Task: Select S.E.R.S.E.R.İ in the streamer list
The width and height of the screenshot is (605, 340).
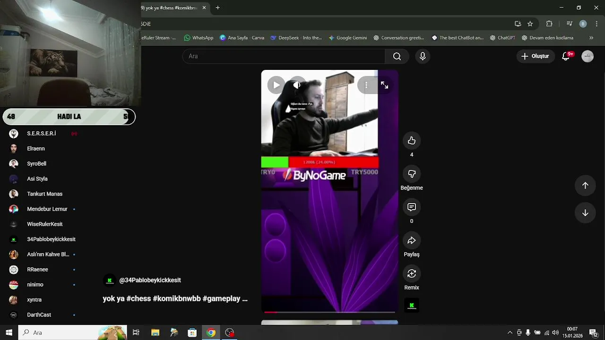Action: coord(43,134)
